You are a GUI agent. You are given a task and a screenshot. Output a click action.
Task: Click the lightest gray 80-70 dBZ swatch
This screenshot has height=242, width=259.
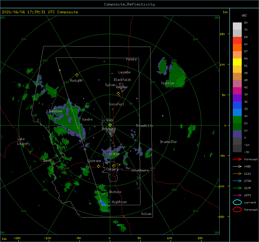[237, 26]
